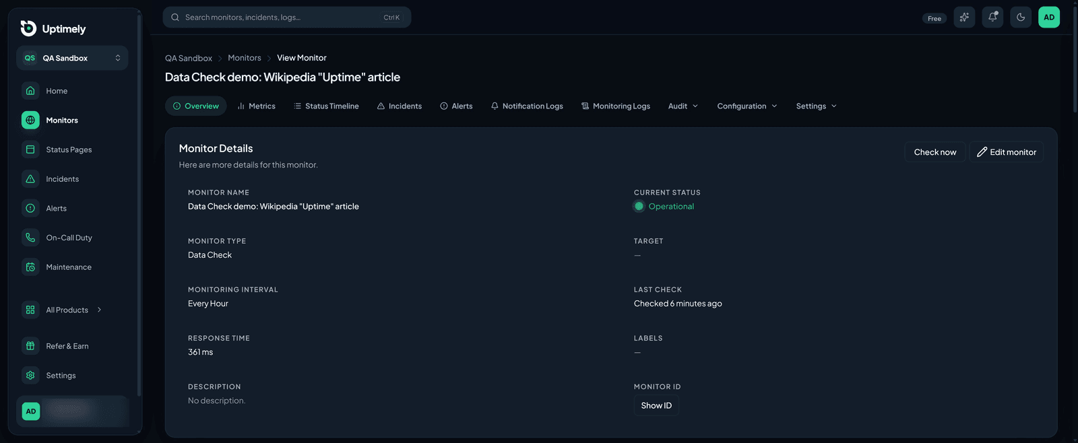Screen dimensions: 1078x443
Task: Click the green Operational status dot
Action: 639,206
